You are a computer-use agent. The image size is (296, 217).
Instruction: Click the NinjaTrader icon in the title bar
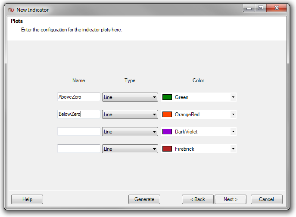pos(11,10)
